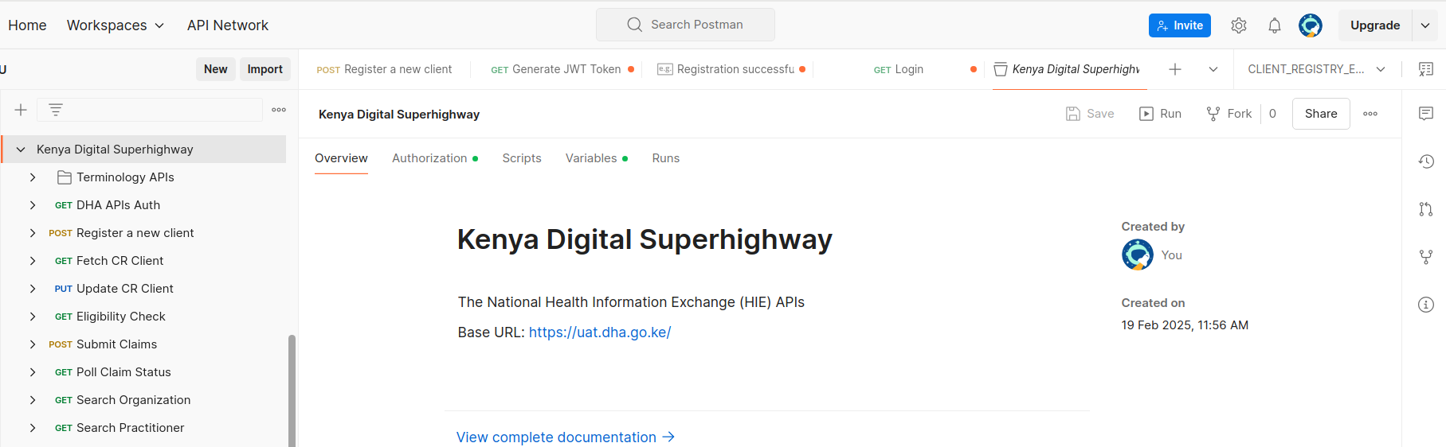Open sidebar more options ellipsis

coord(279,110)
